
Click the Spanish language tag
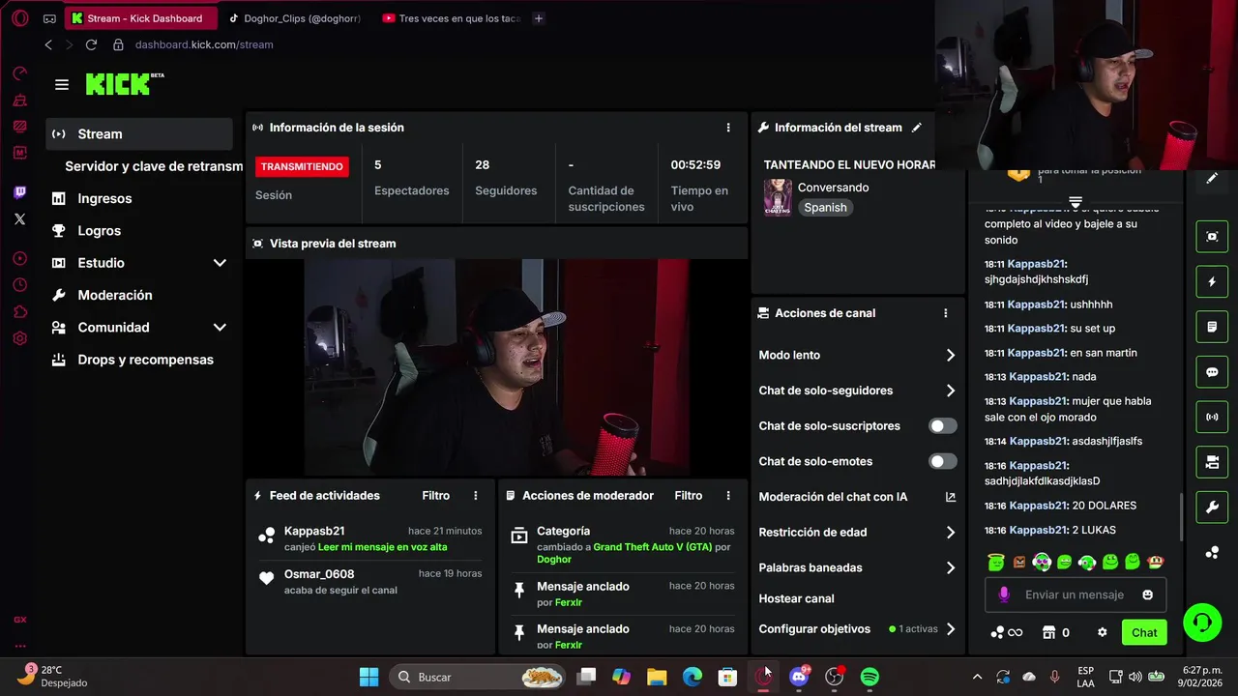coord(825,208)
